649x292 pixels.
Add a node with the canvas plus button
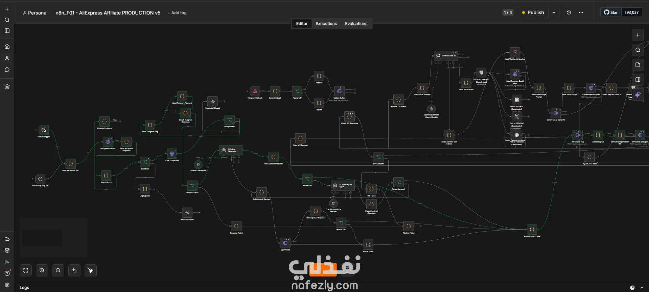coord(638,35)
